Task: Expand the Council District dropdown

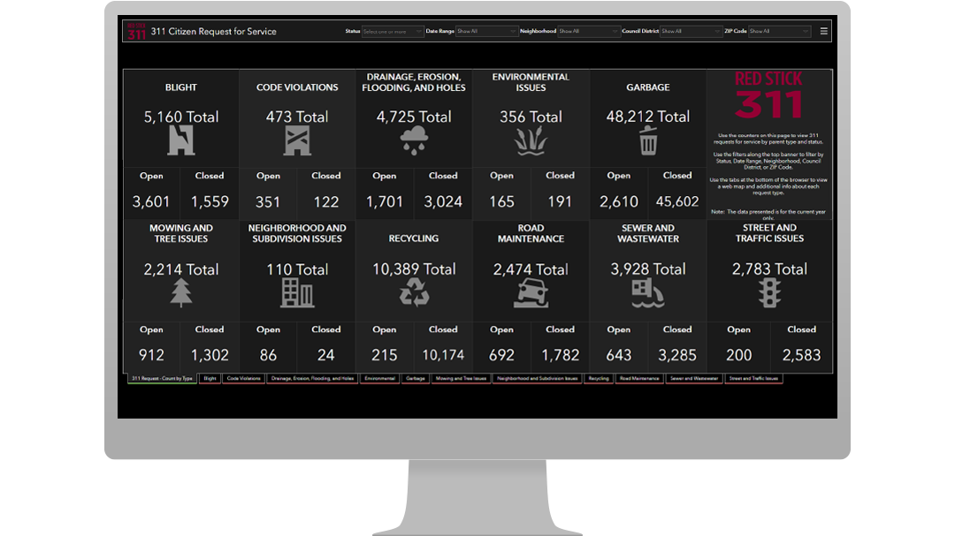Action: point(691,31)
